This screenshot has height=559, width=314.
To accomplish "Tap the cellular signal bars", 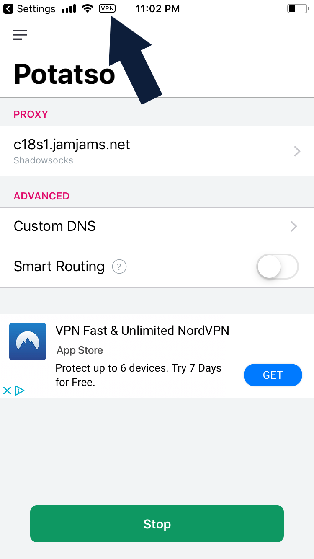I will point(69,9).
